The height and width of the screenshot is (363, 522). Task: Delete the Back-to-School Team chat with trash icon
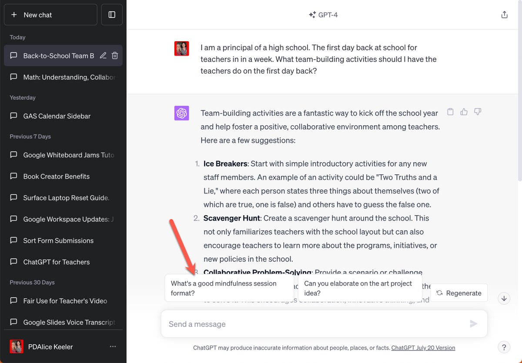click(115, 56)
